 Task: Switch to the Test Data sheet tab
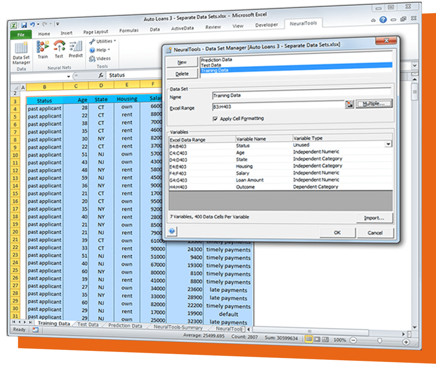(88, 324)
